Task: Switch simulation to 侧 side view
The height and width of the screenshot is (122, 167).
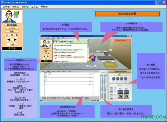Action: 17,35
